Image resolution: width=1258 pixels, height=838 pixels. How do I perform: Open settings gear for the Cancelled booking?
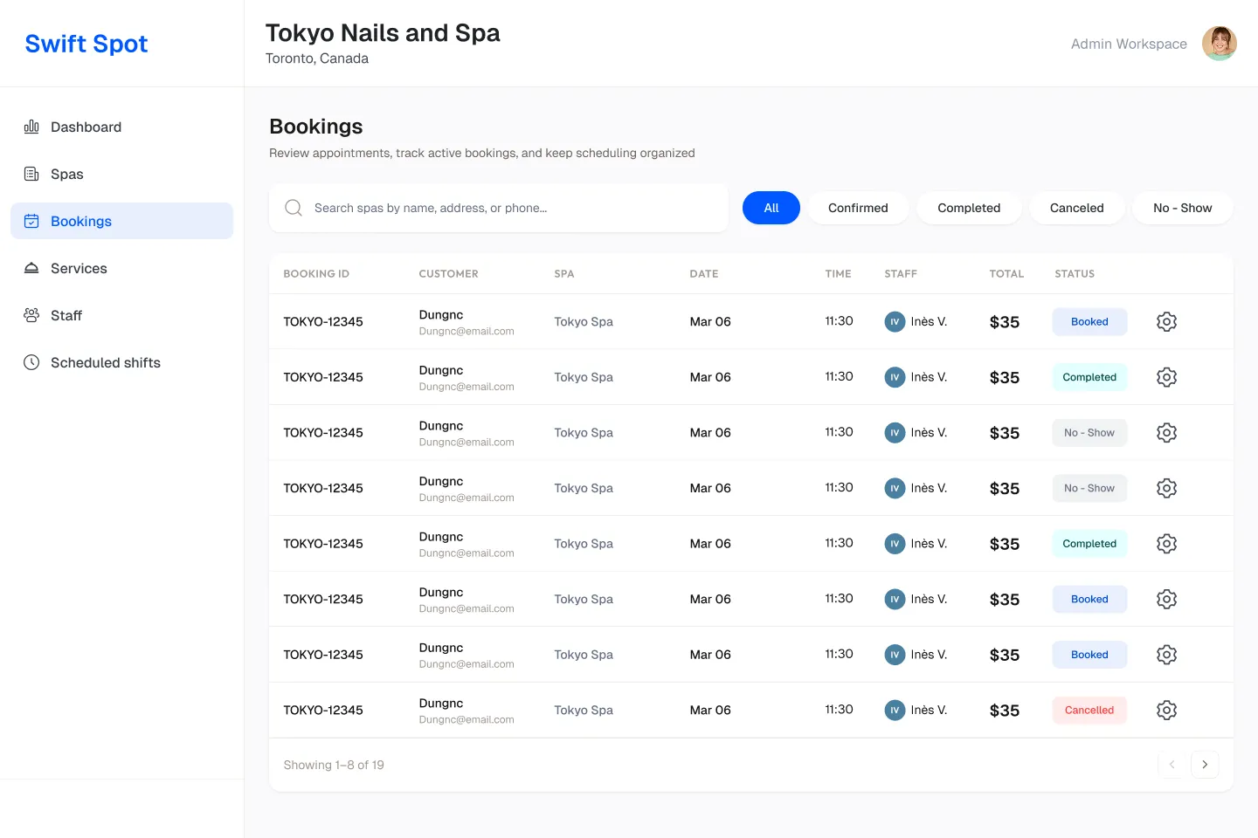click(x=1166, y=711)
